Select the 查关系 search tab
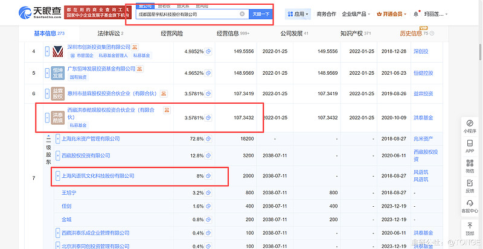 [183, 6]
